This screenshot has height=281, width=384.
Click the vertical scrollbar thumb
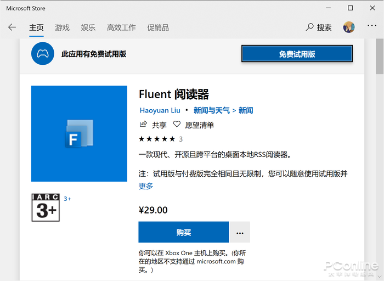tap(380, 57)
